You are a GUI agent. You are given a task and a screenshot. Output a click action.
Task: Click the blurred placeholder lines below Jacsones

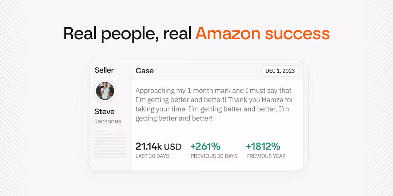[x=111, y=144]
